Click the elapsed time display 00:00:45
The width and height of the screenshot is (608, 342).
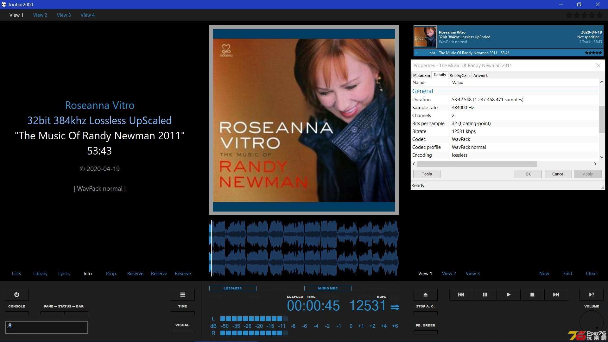click(313, 306)
